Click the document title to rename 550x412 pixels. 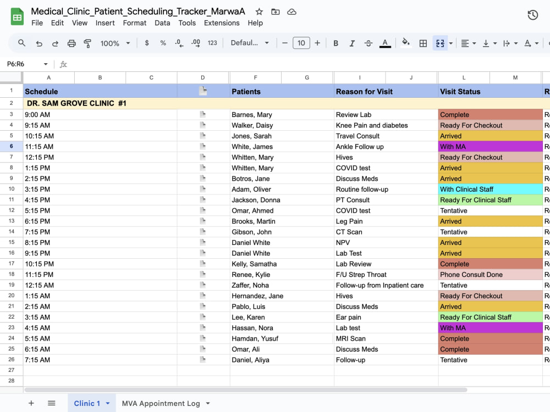pyautogui.click(x=138, y=12)
